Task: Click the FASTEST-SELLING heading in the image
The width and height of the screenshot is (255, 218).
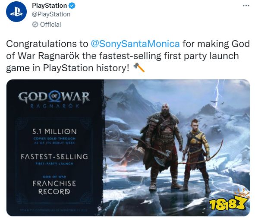Action: pyautogui.click(x=54, y=157)
